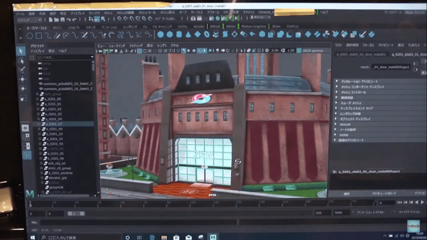Click the arc curve tool icon
Image resolution: width=427 pixels, height=240 pixels.
coord(111,35)
